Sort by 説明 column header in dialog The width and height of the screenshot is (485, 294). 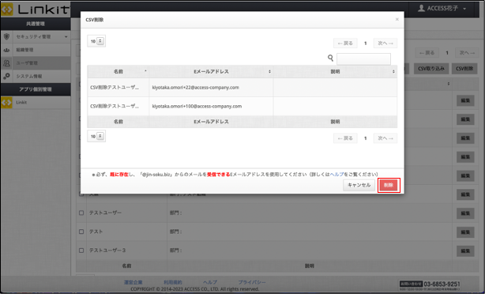335,71
